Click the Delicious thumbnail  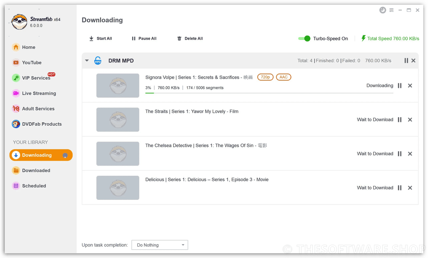point(118,188)
